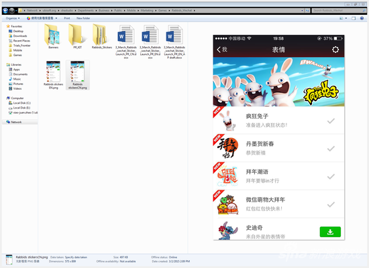Click the file thumbnail in the details pane
The width and height of the screenshot is (369, 268).
coord(9,259)
